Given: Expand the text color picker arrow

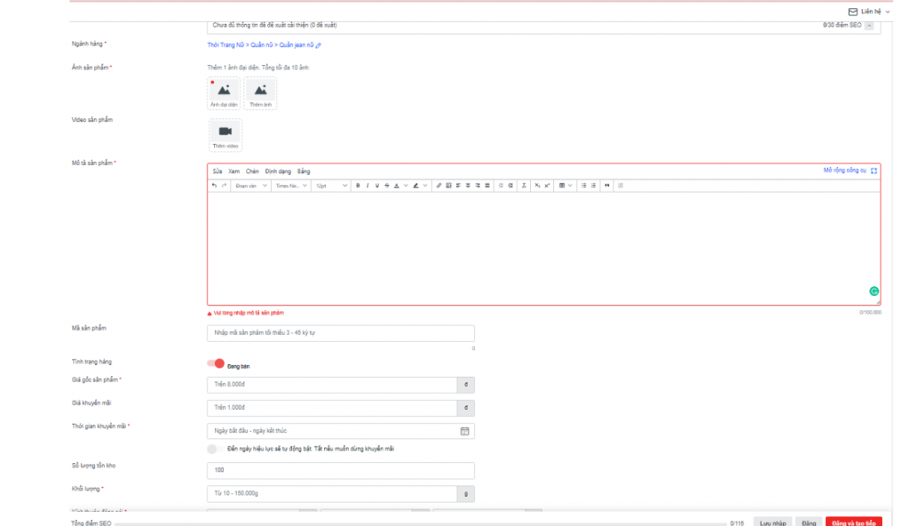Looking at the screenshot, I should pyautogui.click(x=406, y=186).
